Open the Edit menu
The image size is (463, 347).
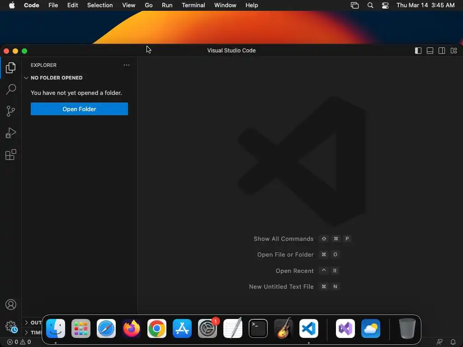click(72, 5)
